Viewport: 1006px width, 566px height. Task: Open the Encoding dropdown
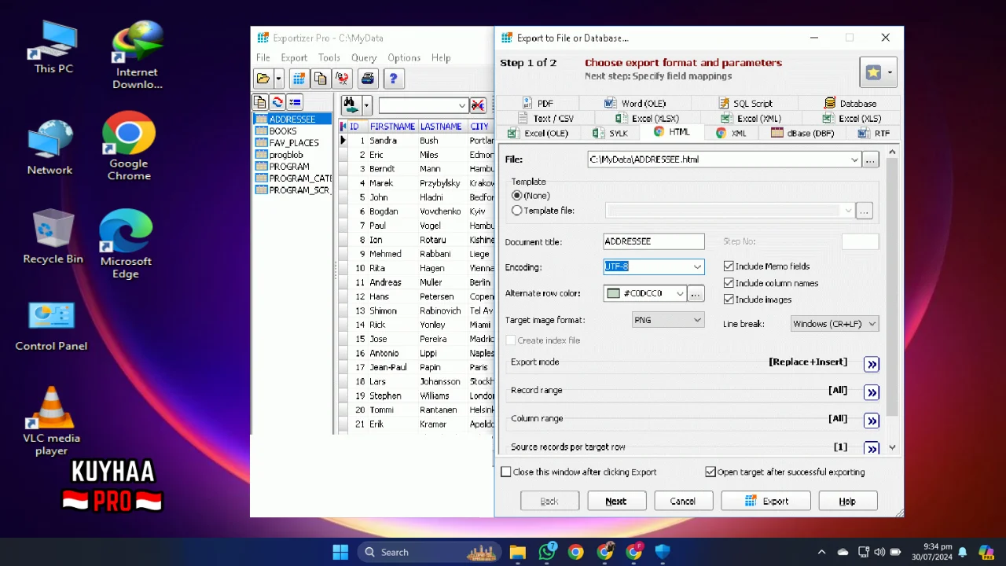[697, 267]
